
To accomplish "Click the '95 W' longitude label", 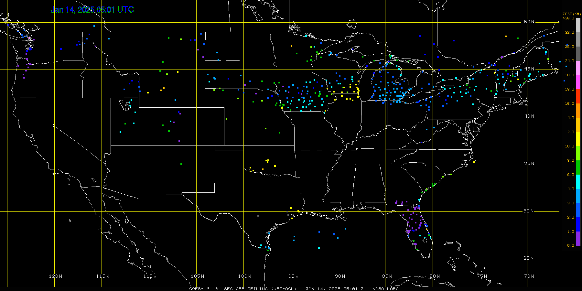I will [293, 276].
